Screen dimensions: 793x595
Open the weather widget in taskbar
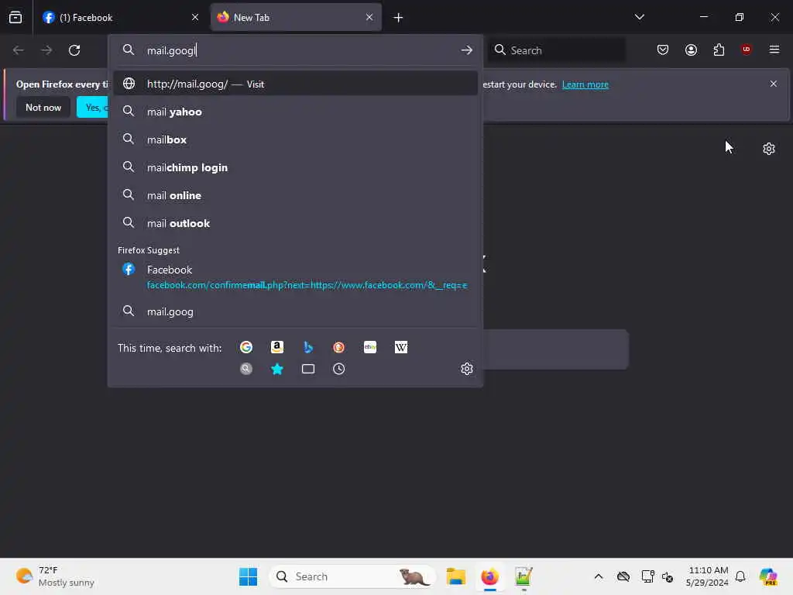click(55, 576)
